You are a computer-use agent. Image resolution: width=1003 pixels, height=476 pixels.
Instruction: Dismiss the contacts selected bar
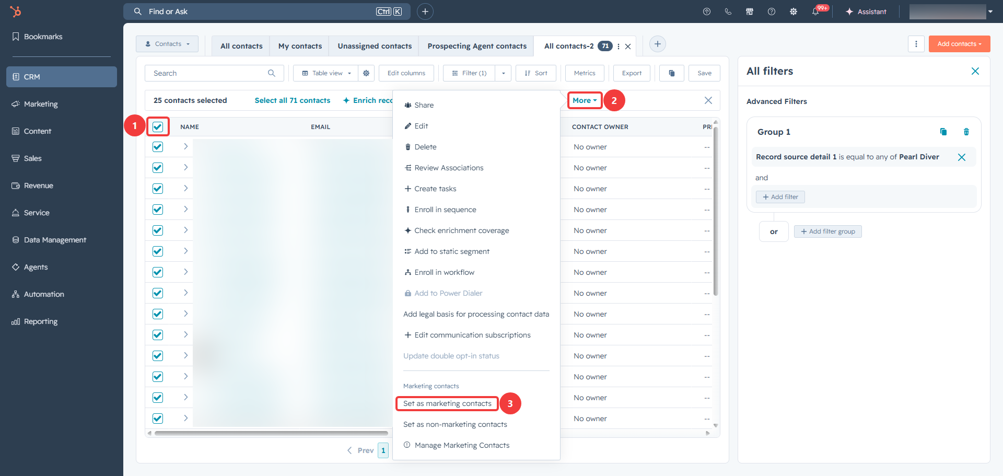tap(708, 100)
